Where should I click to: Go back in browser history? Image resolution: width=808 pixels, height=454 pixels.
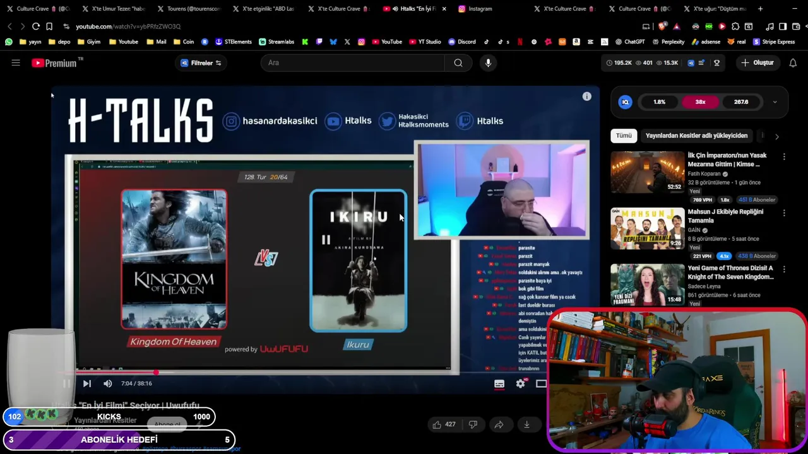(x=9, y=26)
